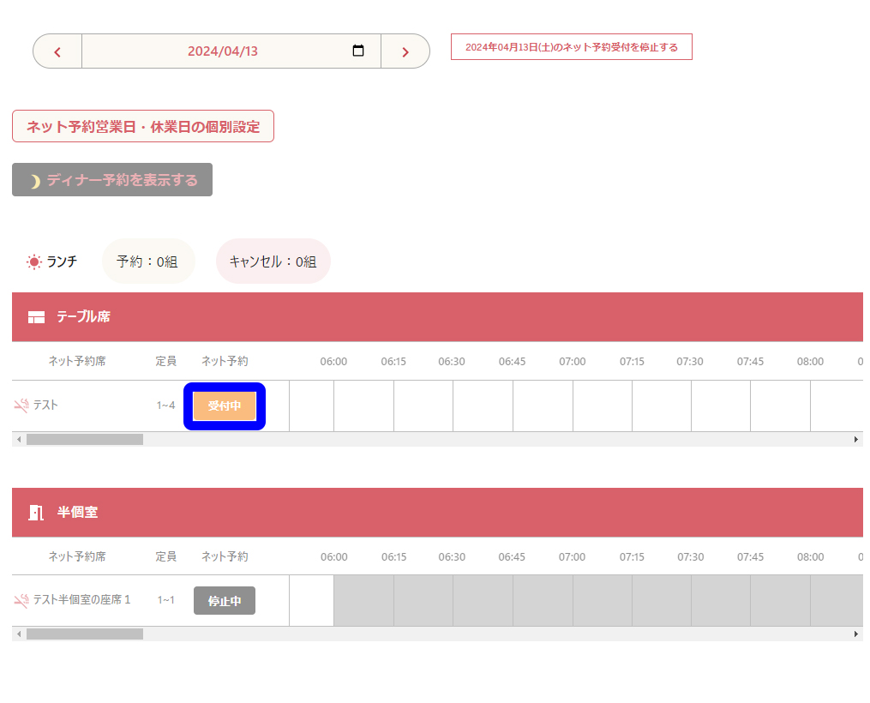Select 06:00 slot for テスト半個室の座席１

point(311,600)
